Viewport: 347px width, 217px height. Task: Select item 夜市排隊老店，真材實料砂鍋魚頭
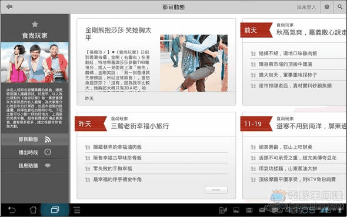[295, 86]
